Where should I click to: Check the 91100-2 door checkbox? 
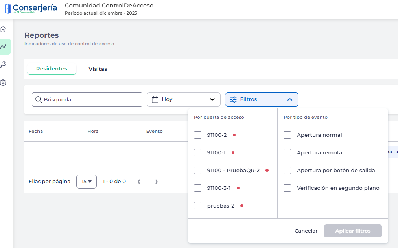coord(198,135)
